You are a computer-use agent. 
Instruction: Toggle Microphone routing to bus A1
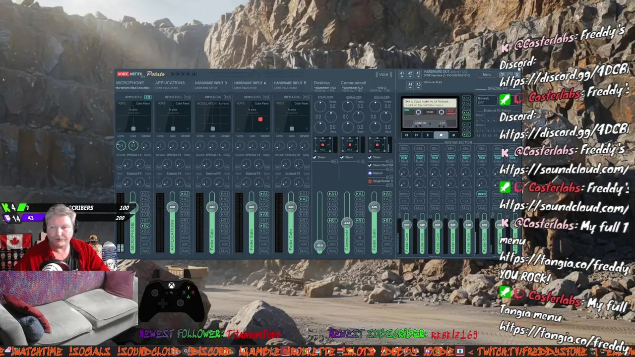click(145, 194)
